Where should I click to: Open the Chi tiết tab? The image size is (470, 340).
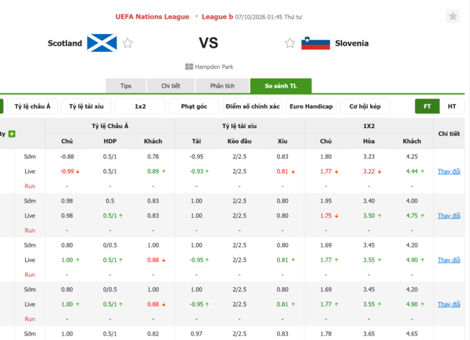tap(171, 86)
